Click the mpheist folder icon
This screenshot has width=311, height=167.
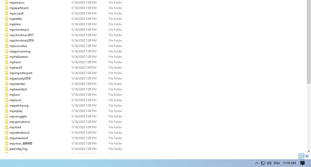(6, 62)
